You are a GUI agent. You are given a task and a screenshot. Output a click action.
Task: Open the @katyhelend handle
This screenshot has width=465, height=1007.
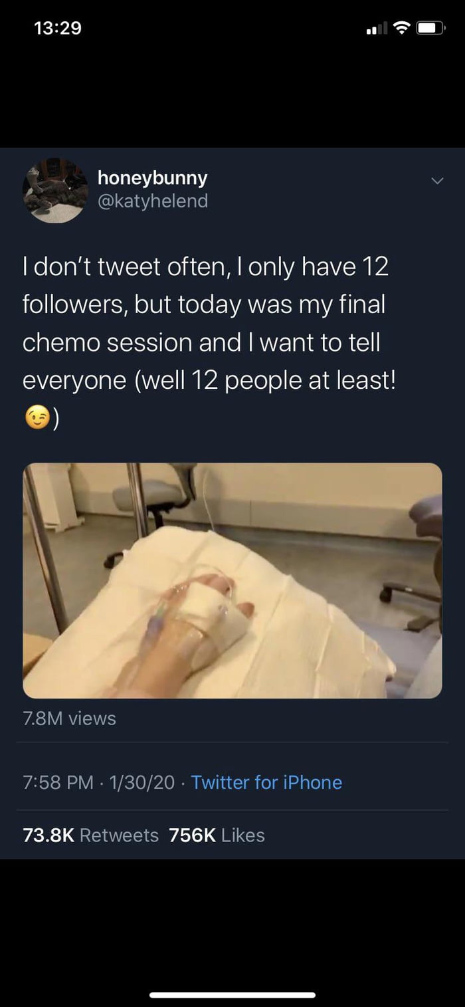point(152,200)
